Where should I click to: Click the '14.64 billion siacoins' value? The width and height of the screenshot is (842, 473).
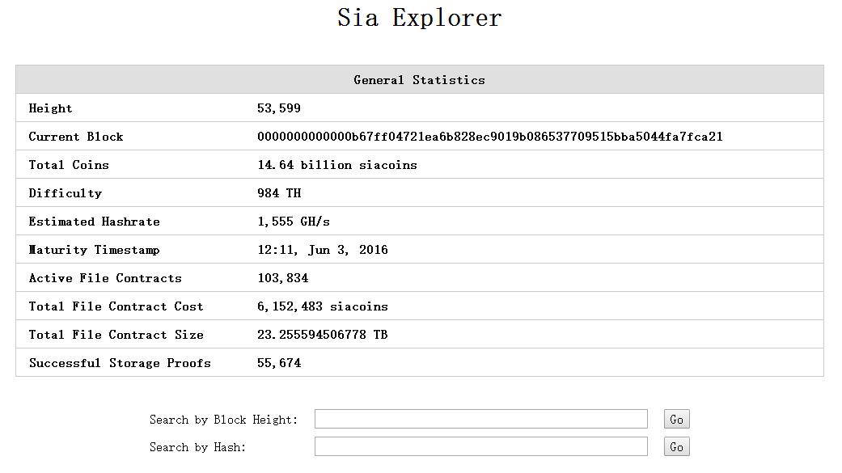(337, 166)
